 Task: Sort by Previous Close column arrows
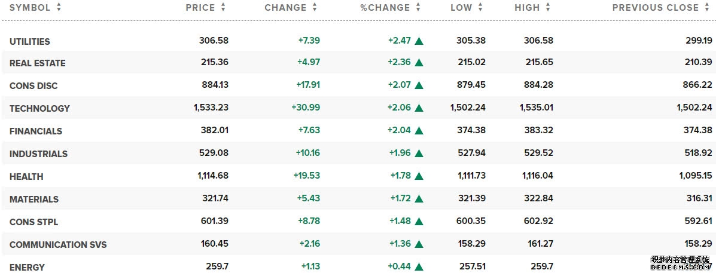tap(707, 8)
